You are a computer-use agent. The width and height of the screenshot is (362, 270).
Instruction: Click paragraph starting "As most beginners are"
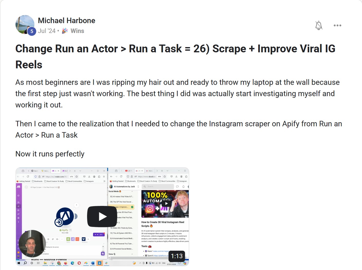[177, 93]
